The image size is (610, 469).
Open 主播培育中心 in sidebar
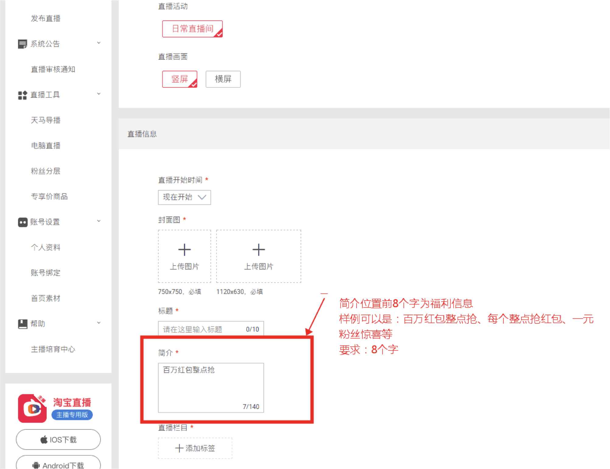pyautogui.click(x=53, y=349)
